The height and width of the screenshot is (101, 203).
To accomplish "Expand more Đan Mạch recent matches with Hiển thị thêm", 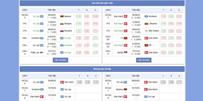I will tap(144, 60).
